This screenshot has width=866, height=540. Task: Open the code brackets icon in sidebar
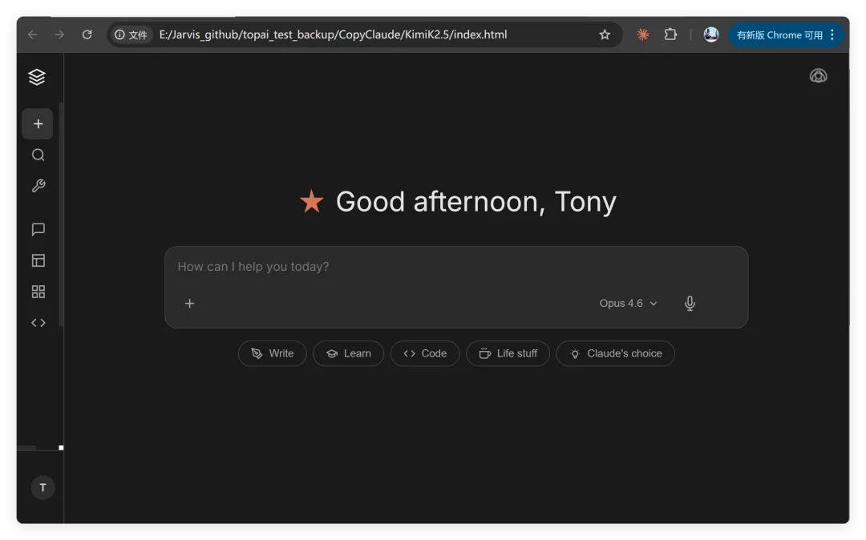38,323
